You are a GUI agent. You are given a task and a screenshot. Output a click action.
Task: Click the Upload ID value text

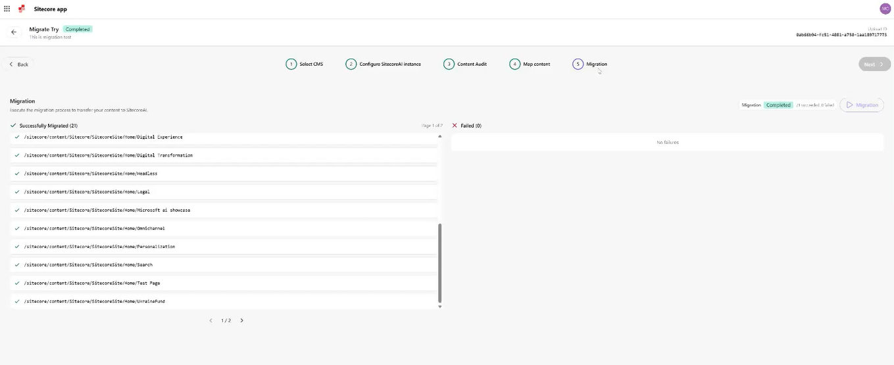pyautogui.click(x=841, y=34)
